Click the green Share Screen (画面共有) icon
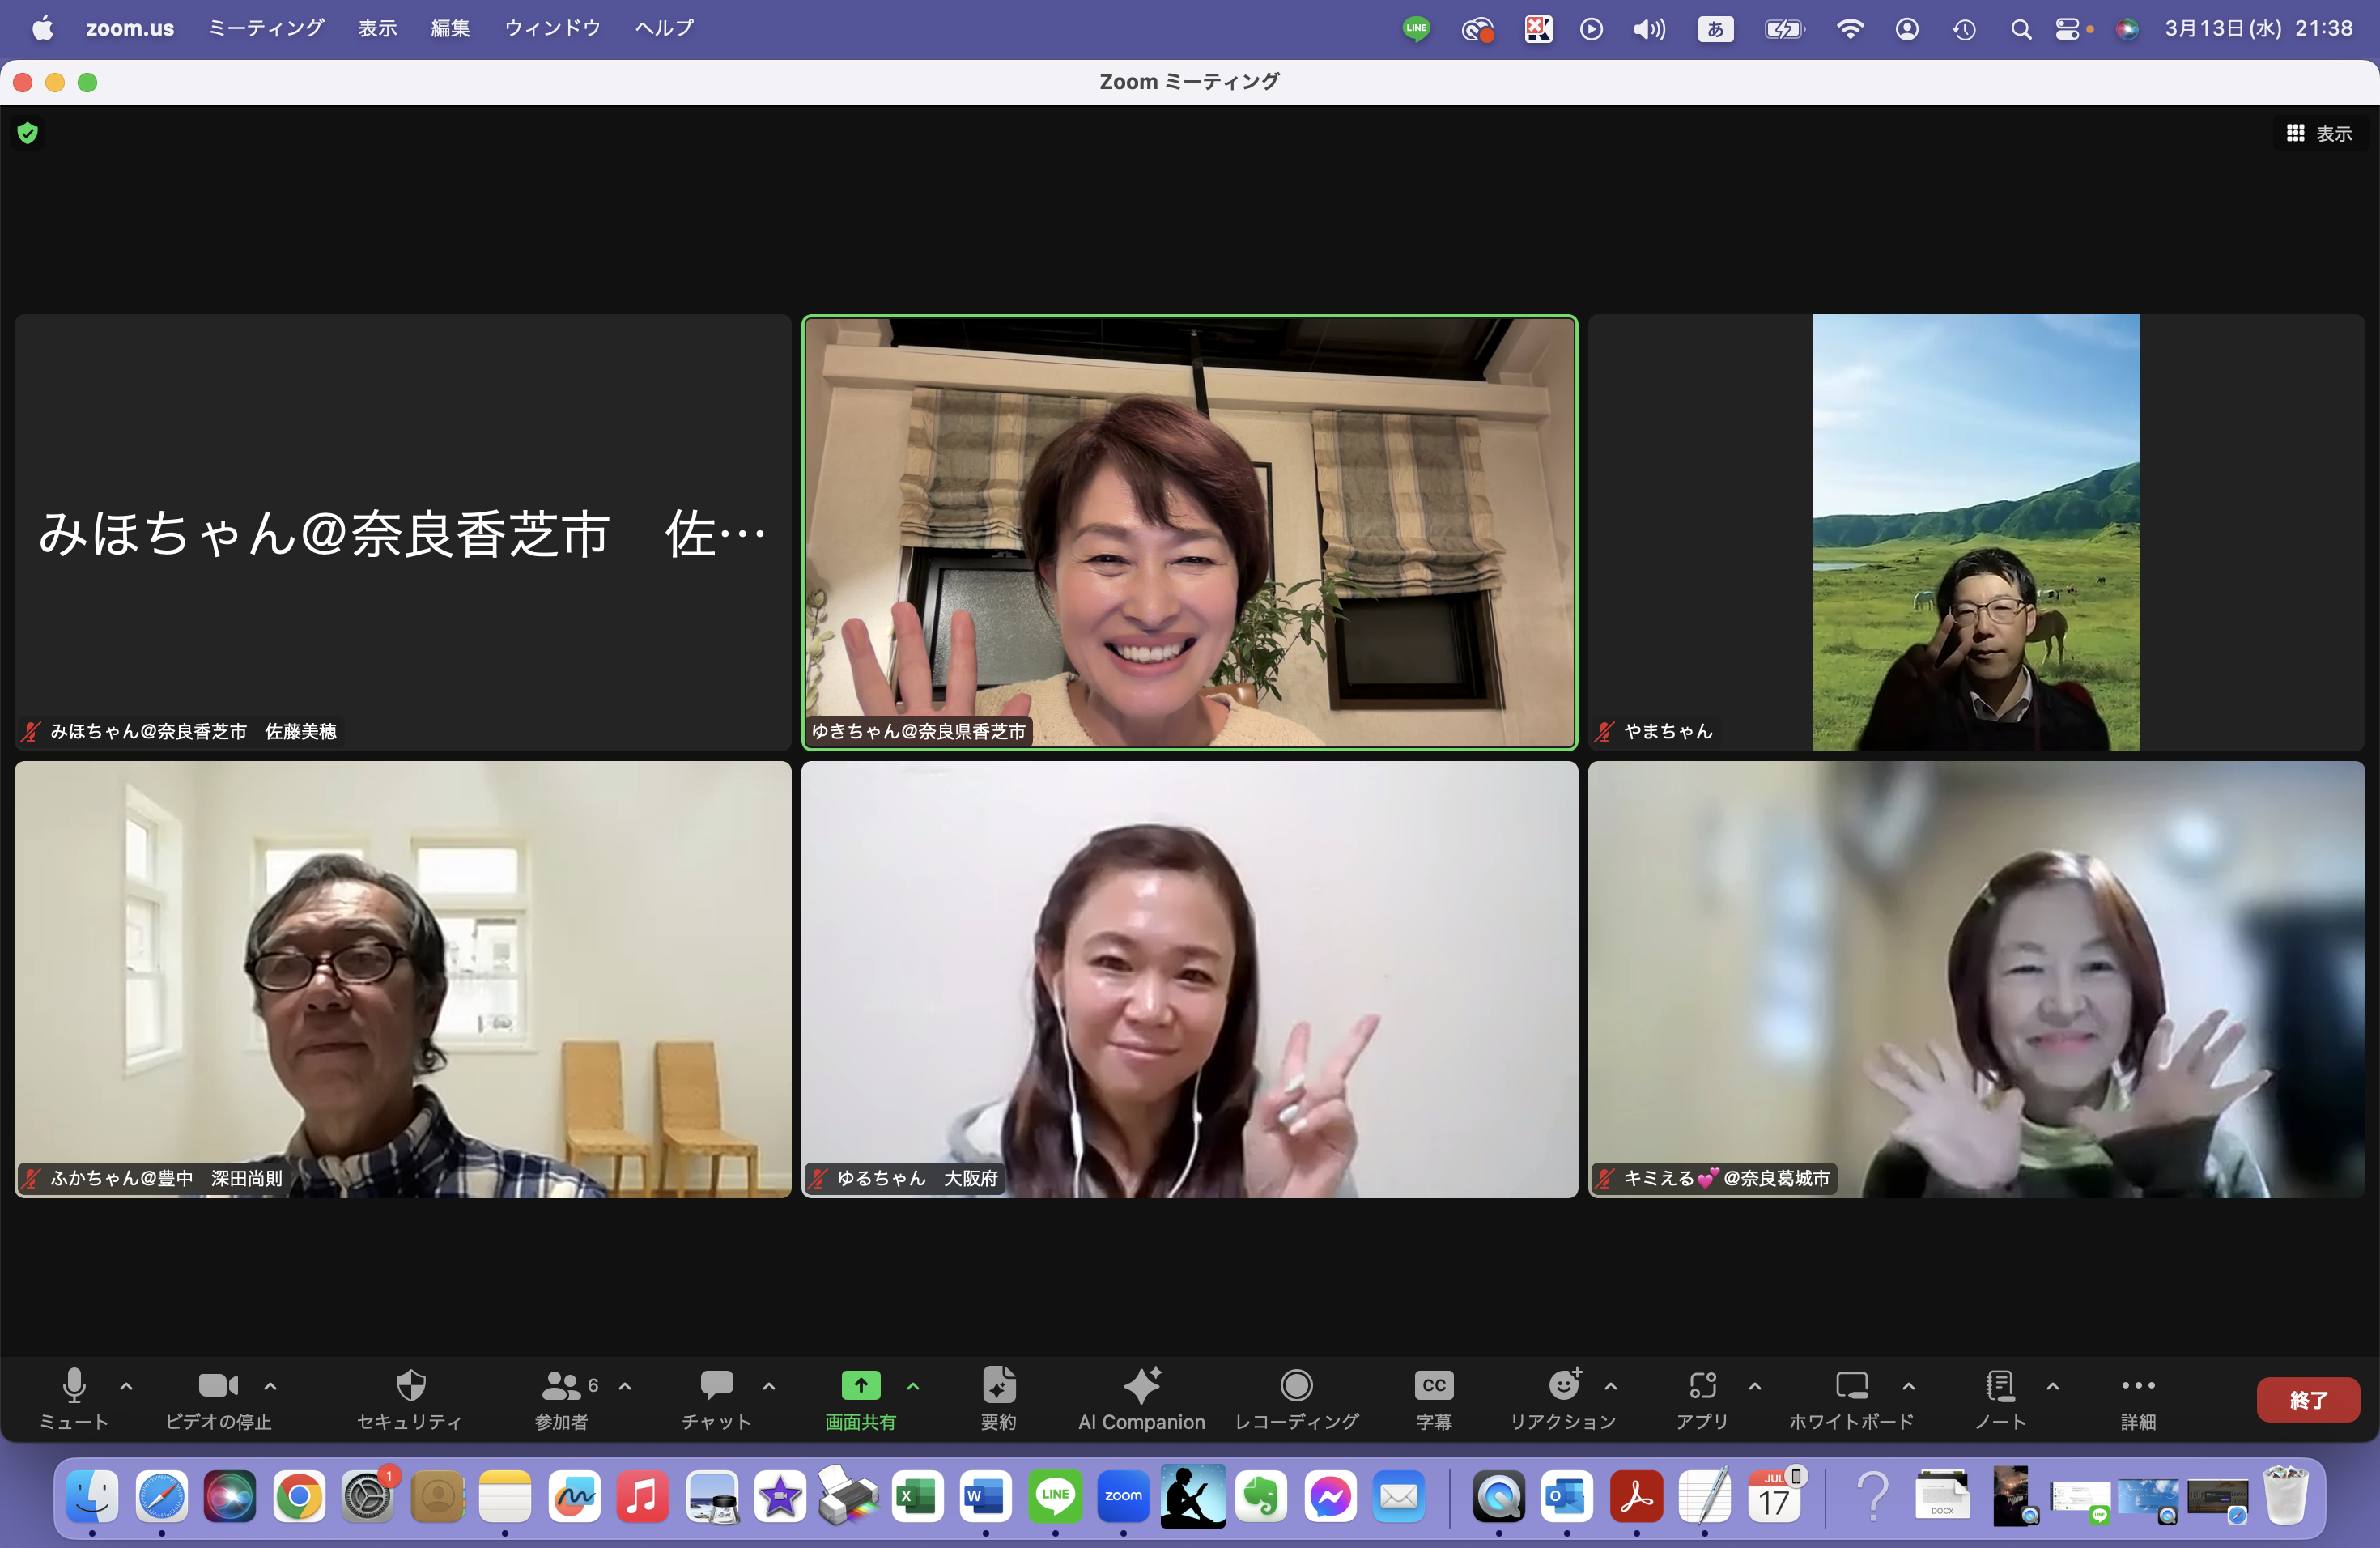The width and height of the screenshot is (2380, 1548). tap(860, 1386)
